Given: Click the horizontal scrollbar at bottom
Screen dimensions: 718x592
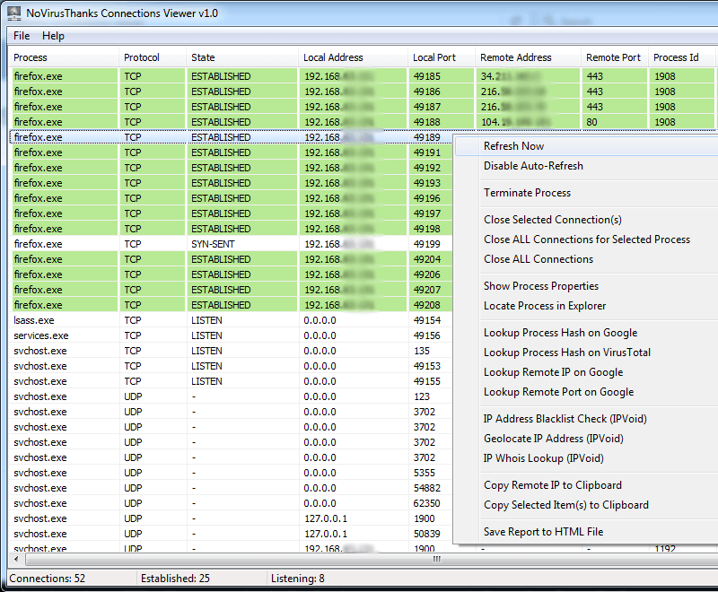Looking at the screenshot, I should pos(437,559).
